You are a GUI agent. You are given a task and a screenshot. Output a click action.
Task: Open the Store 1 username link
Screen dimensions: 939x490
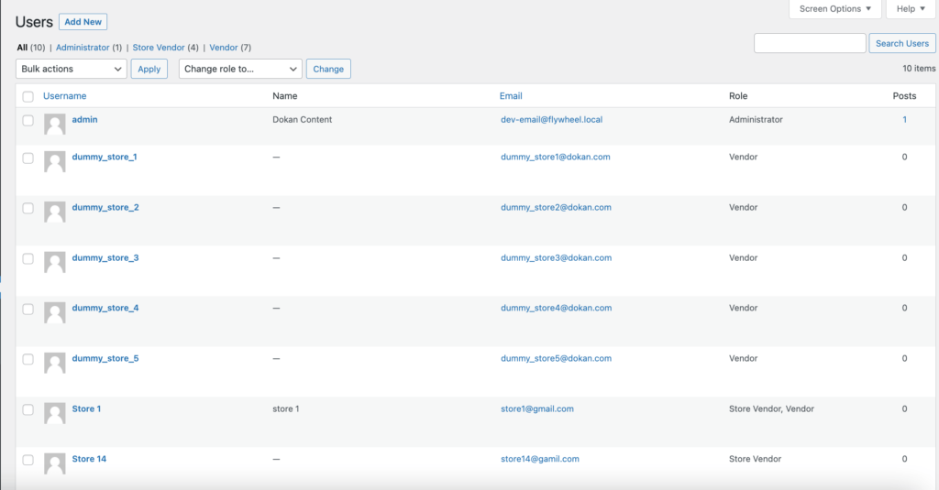(86, 408)
